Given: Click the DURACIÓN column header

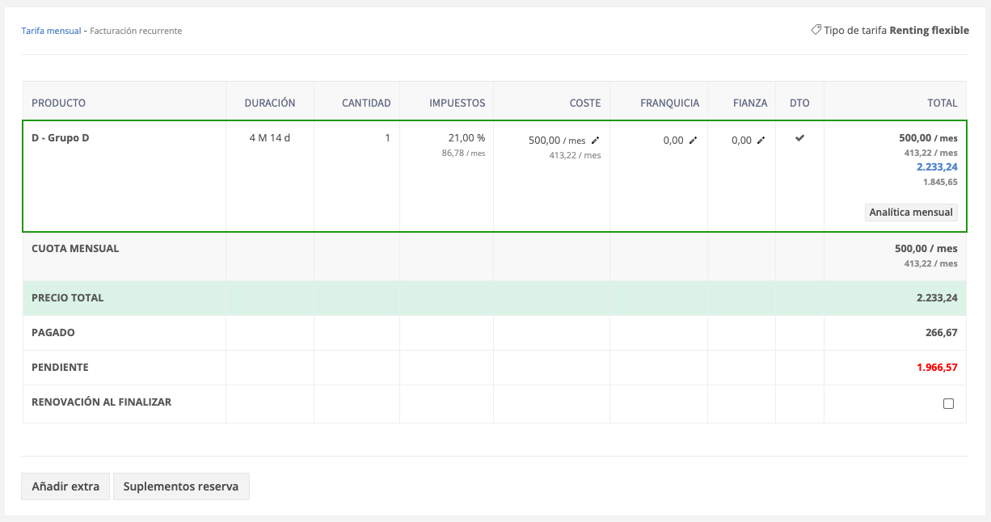Looking at the screenshot, I should tap(270, 103).
